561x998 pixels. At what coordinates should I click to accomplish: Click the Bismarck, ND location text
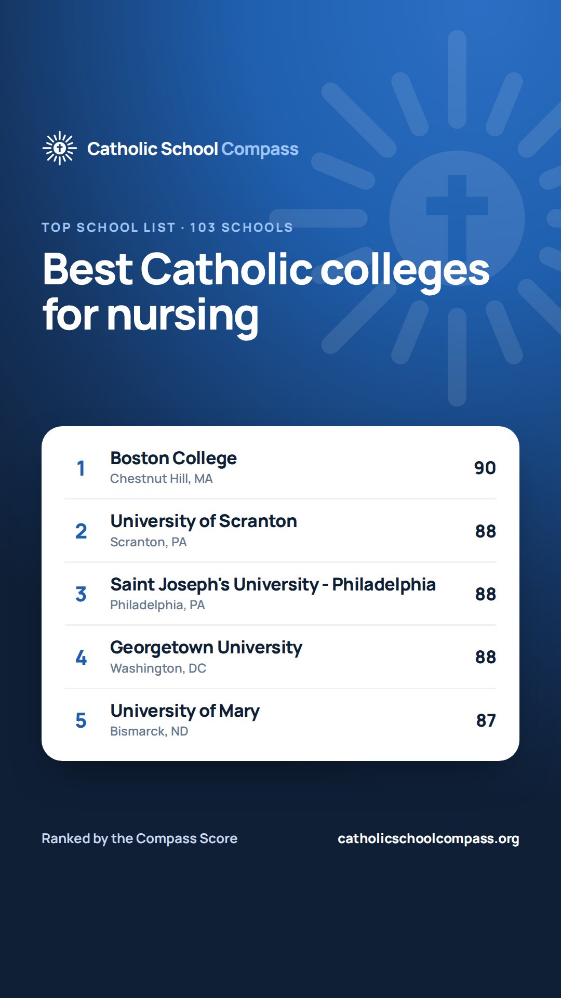149,731
